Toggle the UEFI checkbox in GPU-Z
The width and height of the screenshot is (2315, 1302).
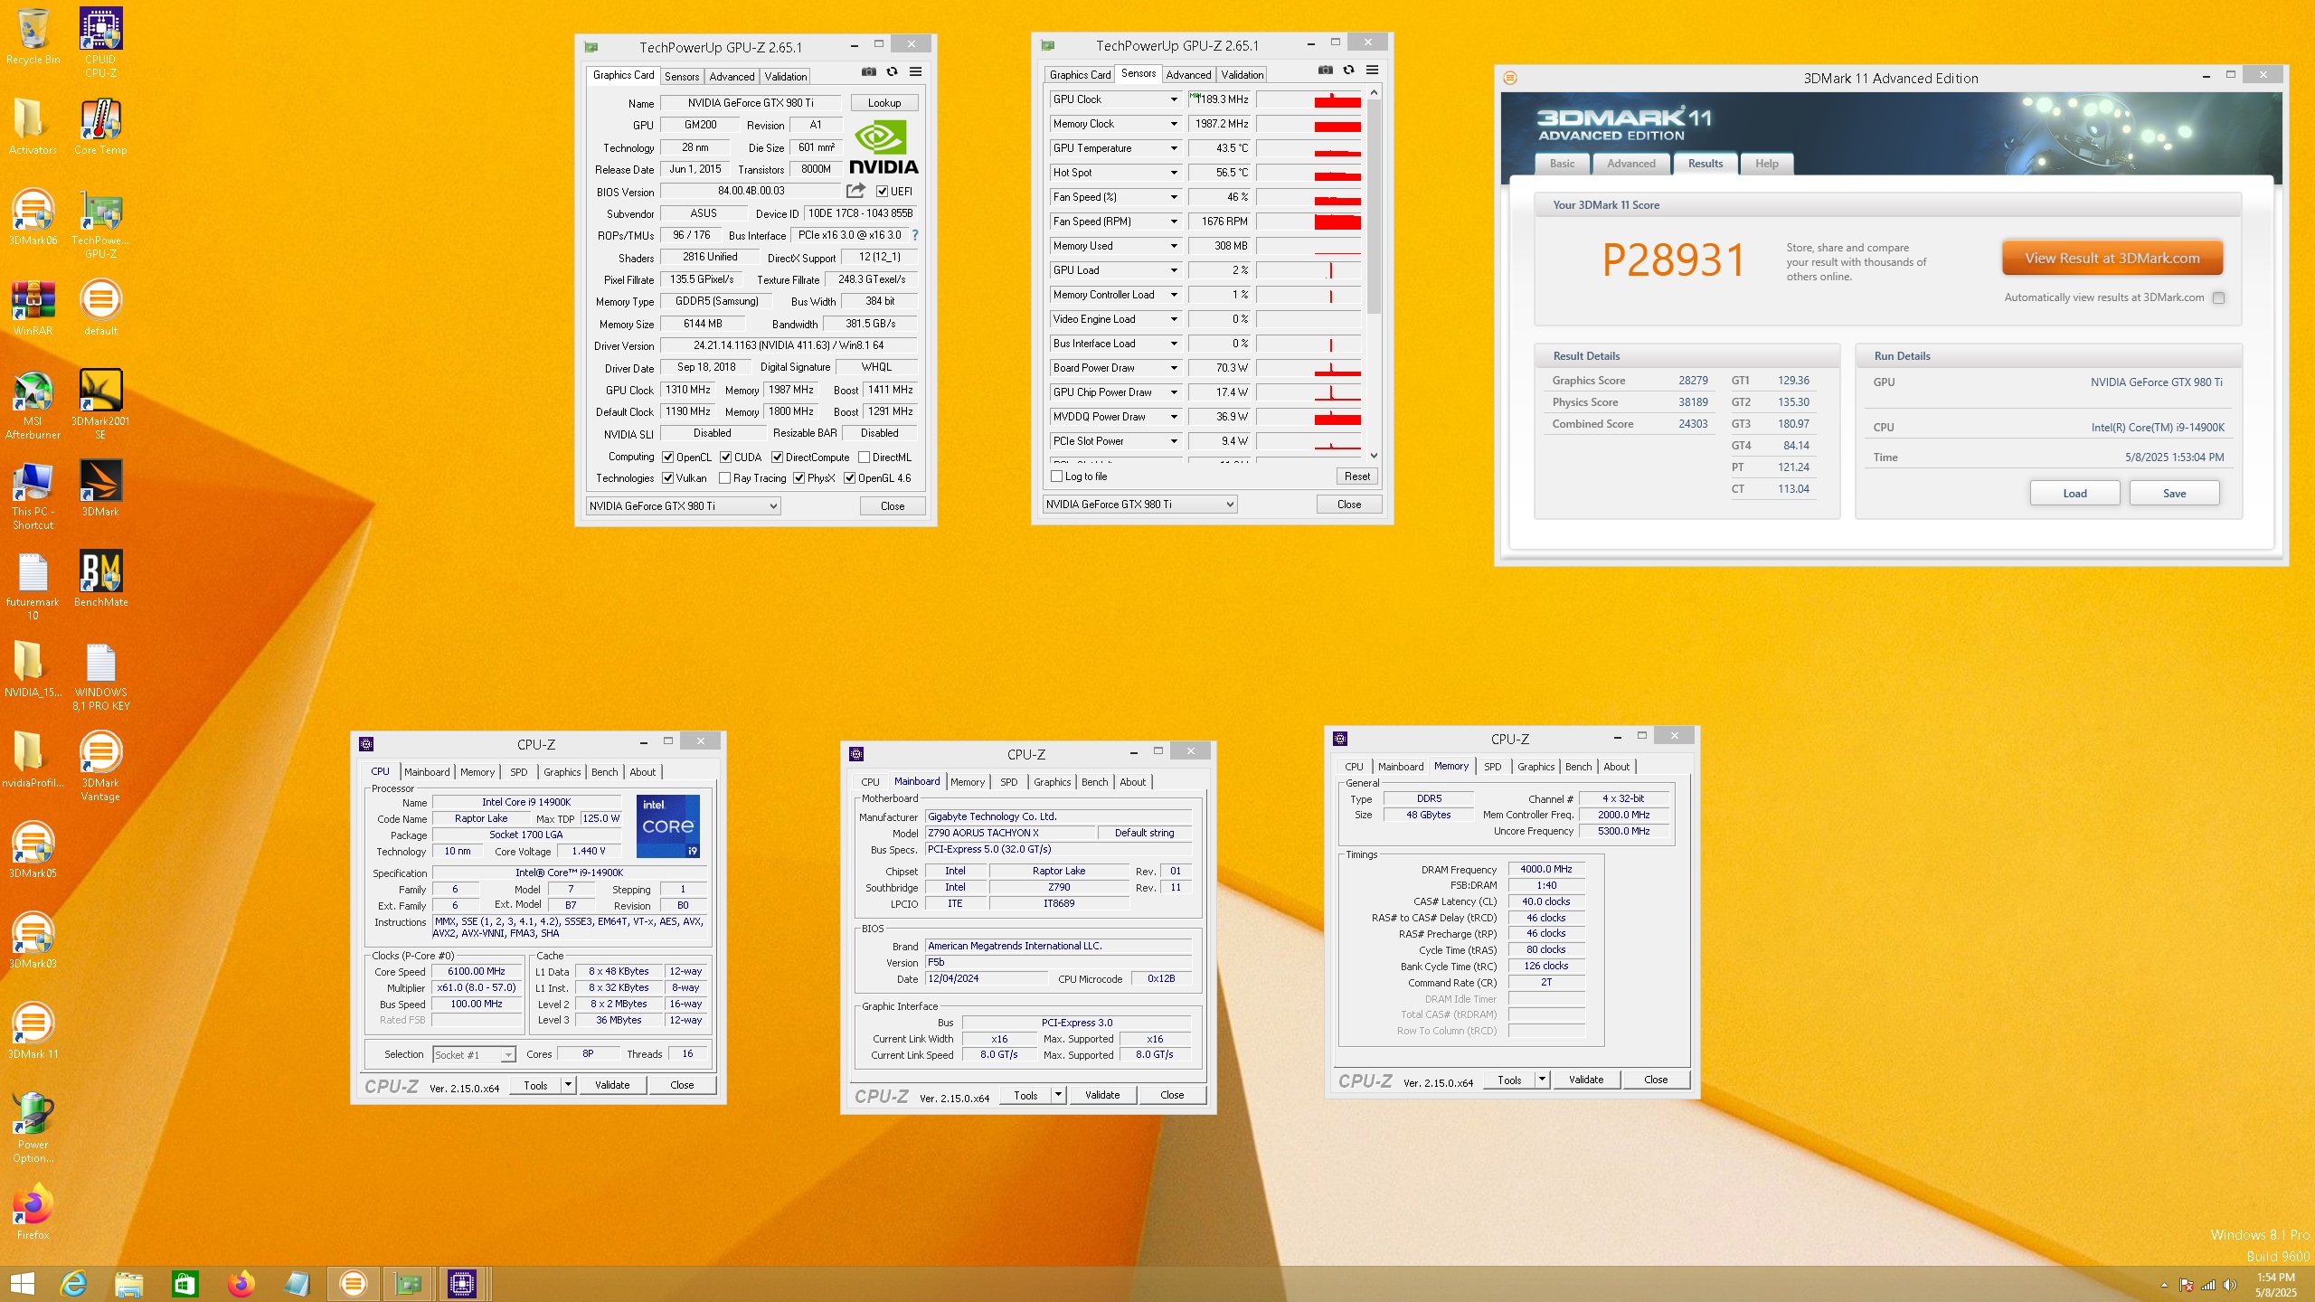[x=882, y=191]
